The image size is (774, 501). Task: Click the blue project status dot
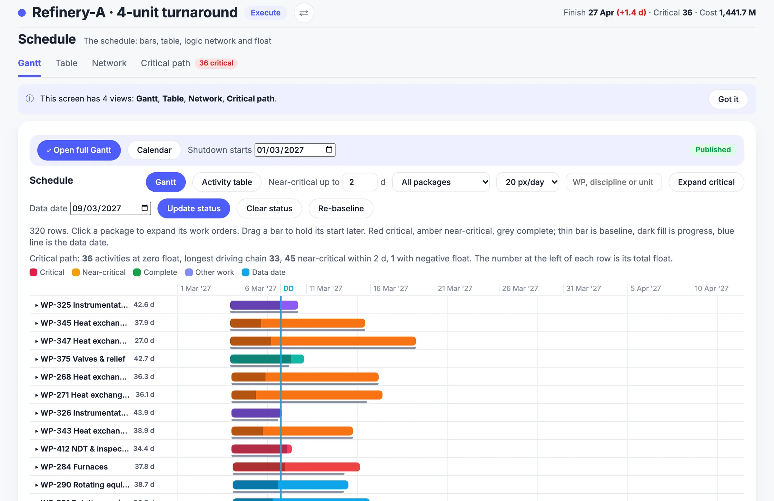22,13
